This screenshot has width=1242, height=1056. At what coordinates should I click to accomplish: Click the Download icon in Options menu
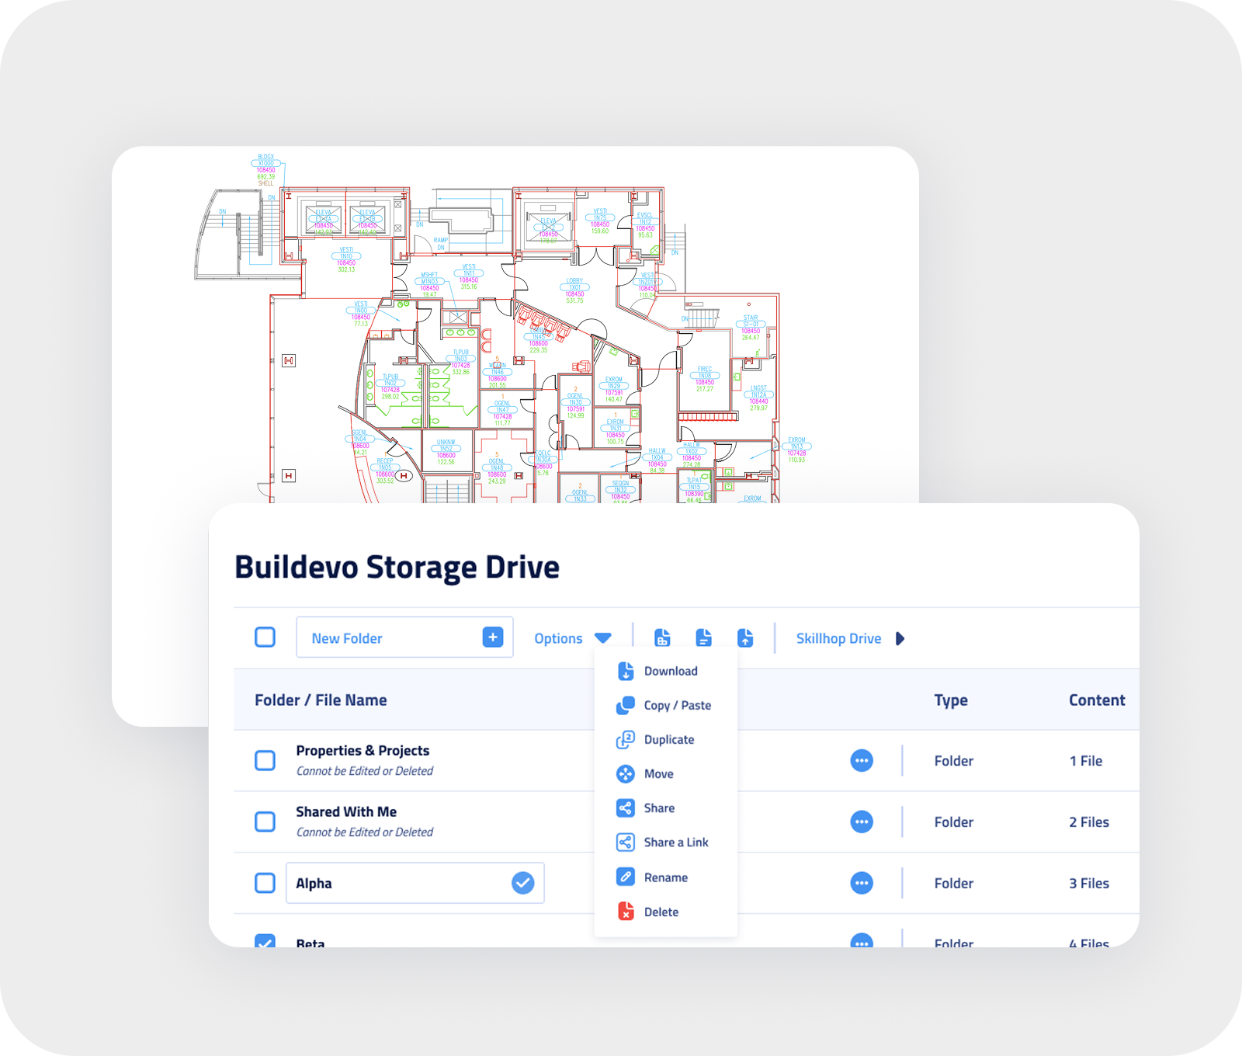point(626,671)
